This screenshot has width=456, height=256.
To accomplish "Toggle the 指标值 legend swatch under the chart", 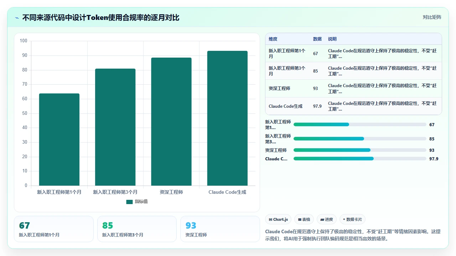I will tap(129, 202).
